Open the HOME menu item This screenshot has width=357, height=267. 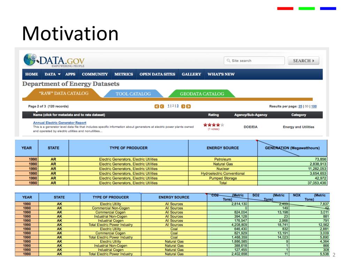click(x=32, y=74)
